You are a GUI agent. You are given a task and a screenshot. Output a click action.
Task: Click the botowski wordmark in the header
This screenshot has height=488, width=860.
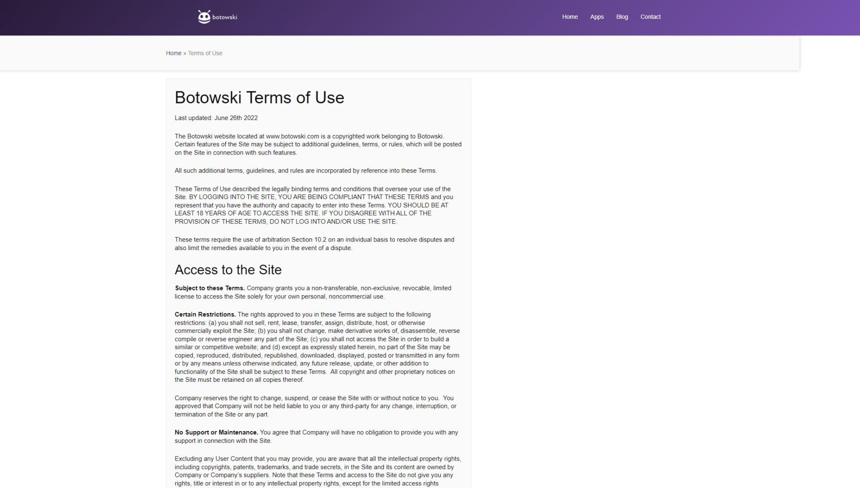[224, 17]
